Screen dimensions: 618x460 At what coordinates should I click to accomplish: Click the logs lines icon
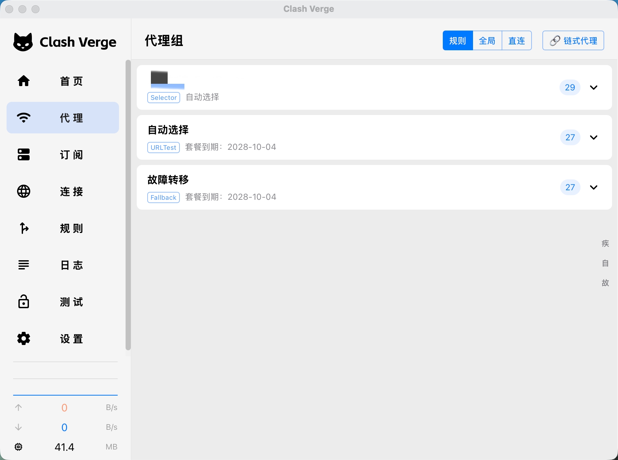[x=24, y=265]
